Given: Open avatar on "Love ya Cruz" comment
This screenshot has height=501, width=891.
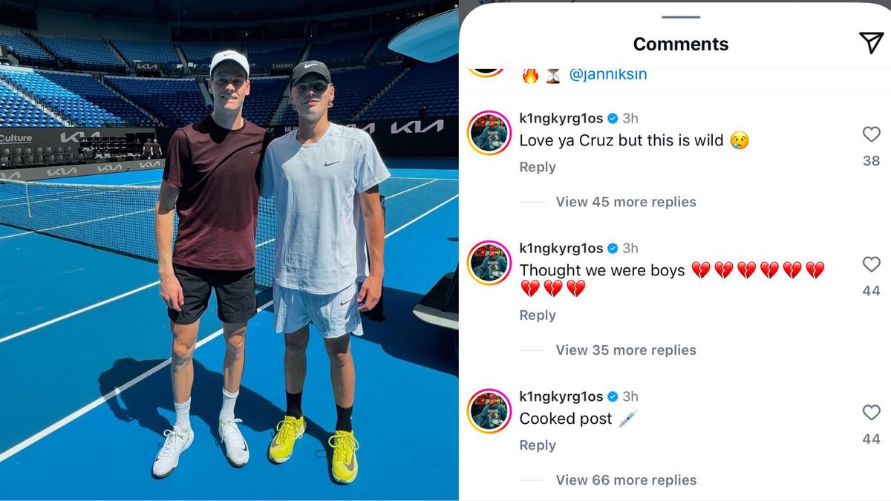Looking at the screenshot, I should [489, 134].
